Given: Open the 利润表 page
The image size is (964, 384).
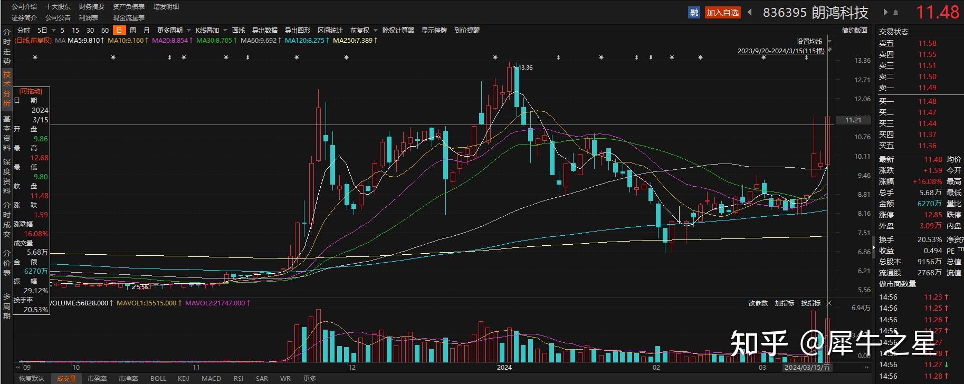Looking at the screenshot, I should 89,18.
